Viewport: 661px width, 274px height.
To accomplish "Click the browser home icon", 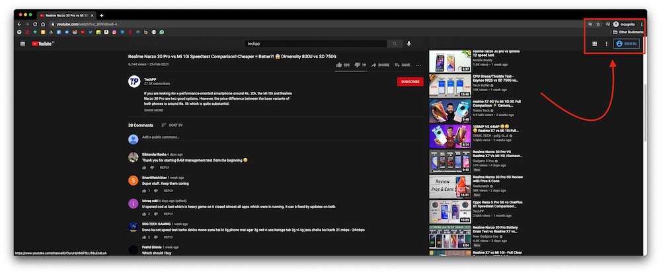I will click(43, 24).
